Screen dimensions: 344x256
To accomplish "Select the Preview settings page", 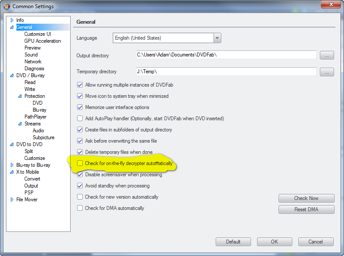I will 32,48.
